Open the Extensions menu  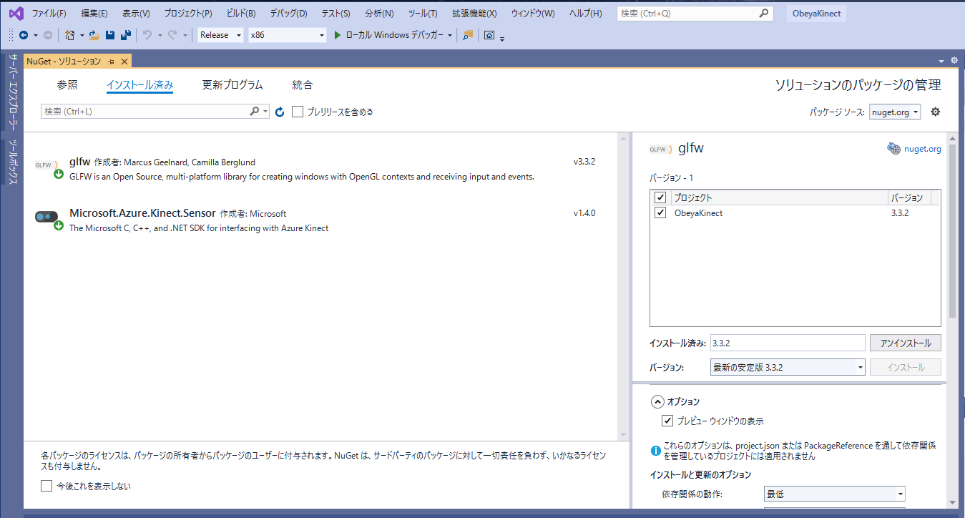coord(474,14)
